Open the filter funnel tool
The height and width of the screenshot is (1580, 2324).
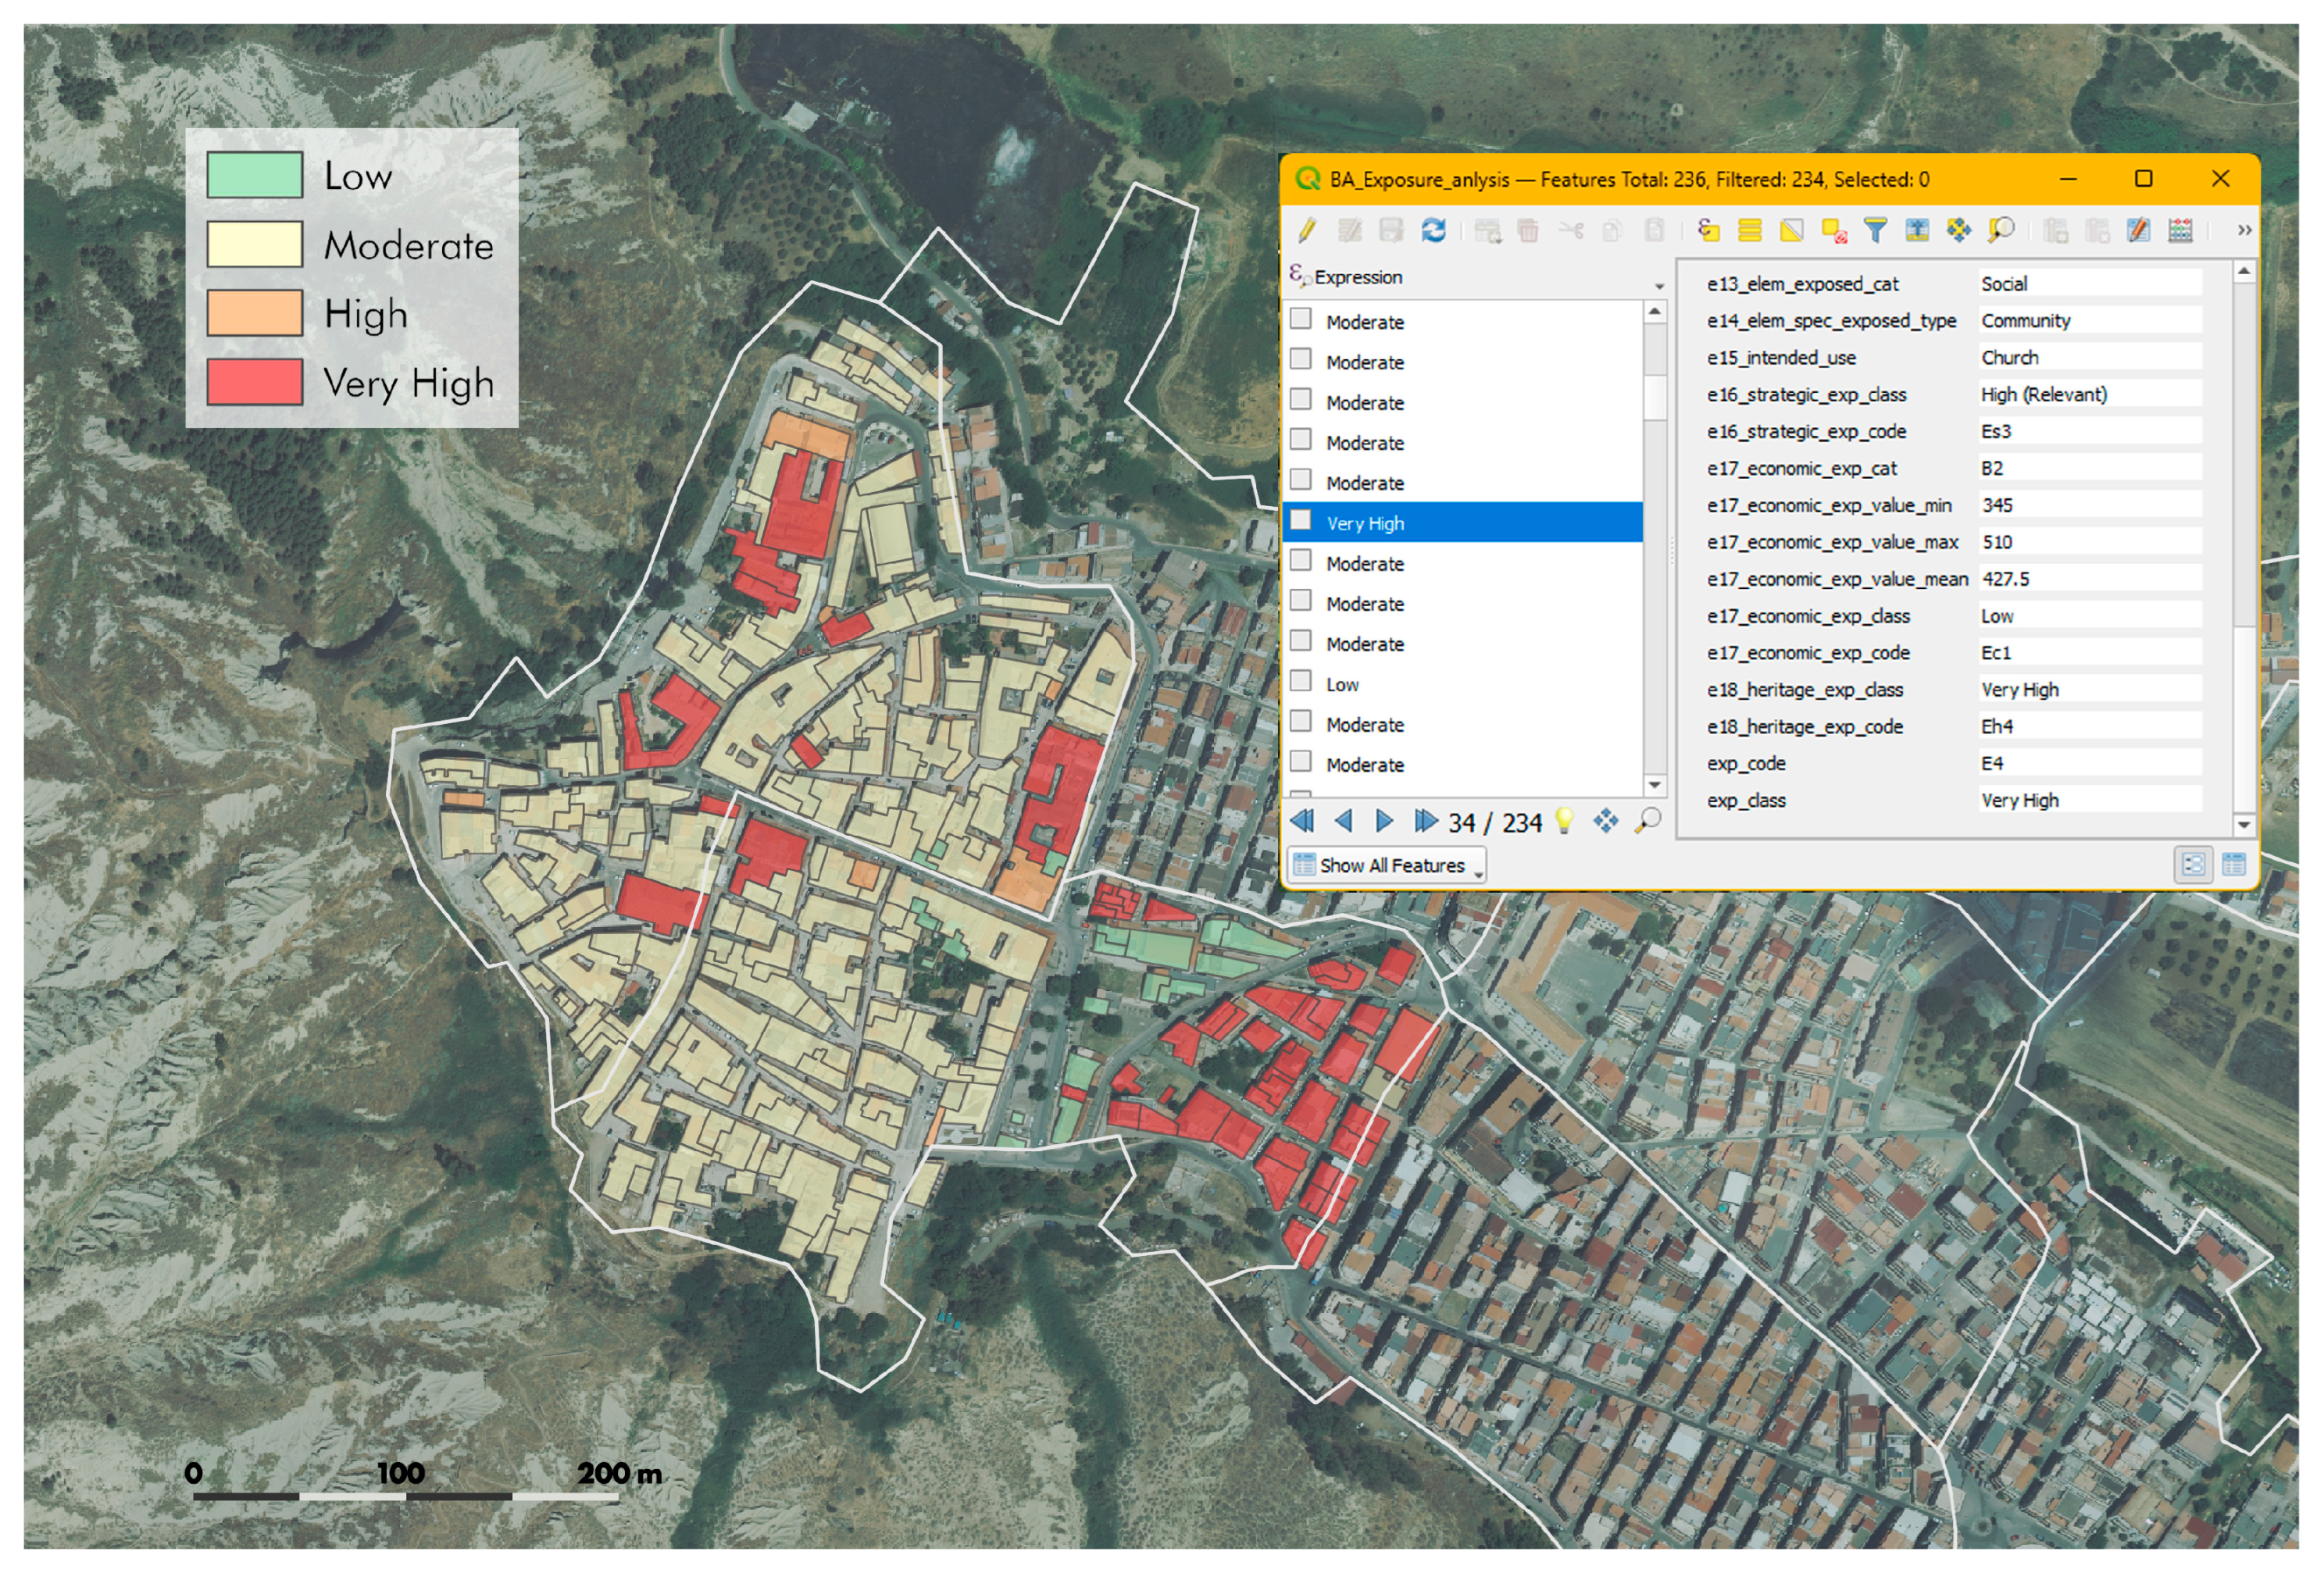click(1875, 231)
